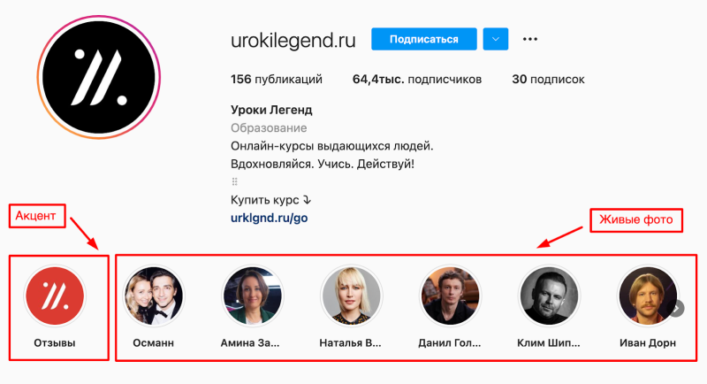Screen dimensions: 707x384
Task: Open the Данил Гол... highlight thumbnail
Action: [x=450, y=296]
